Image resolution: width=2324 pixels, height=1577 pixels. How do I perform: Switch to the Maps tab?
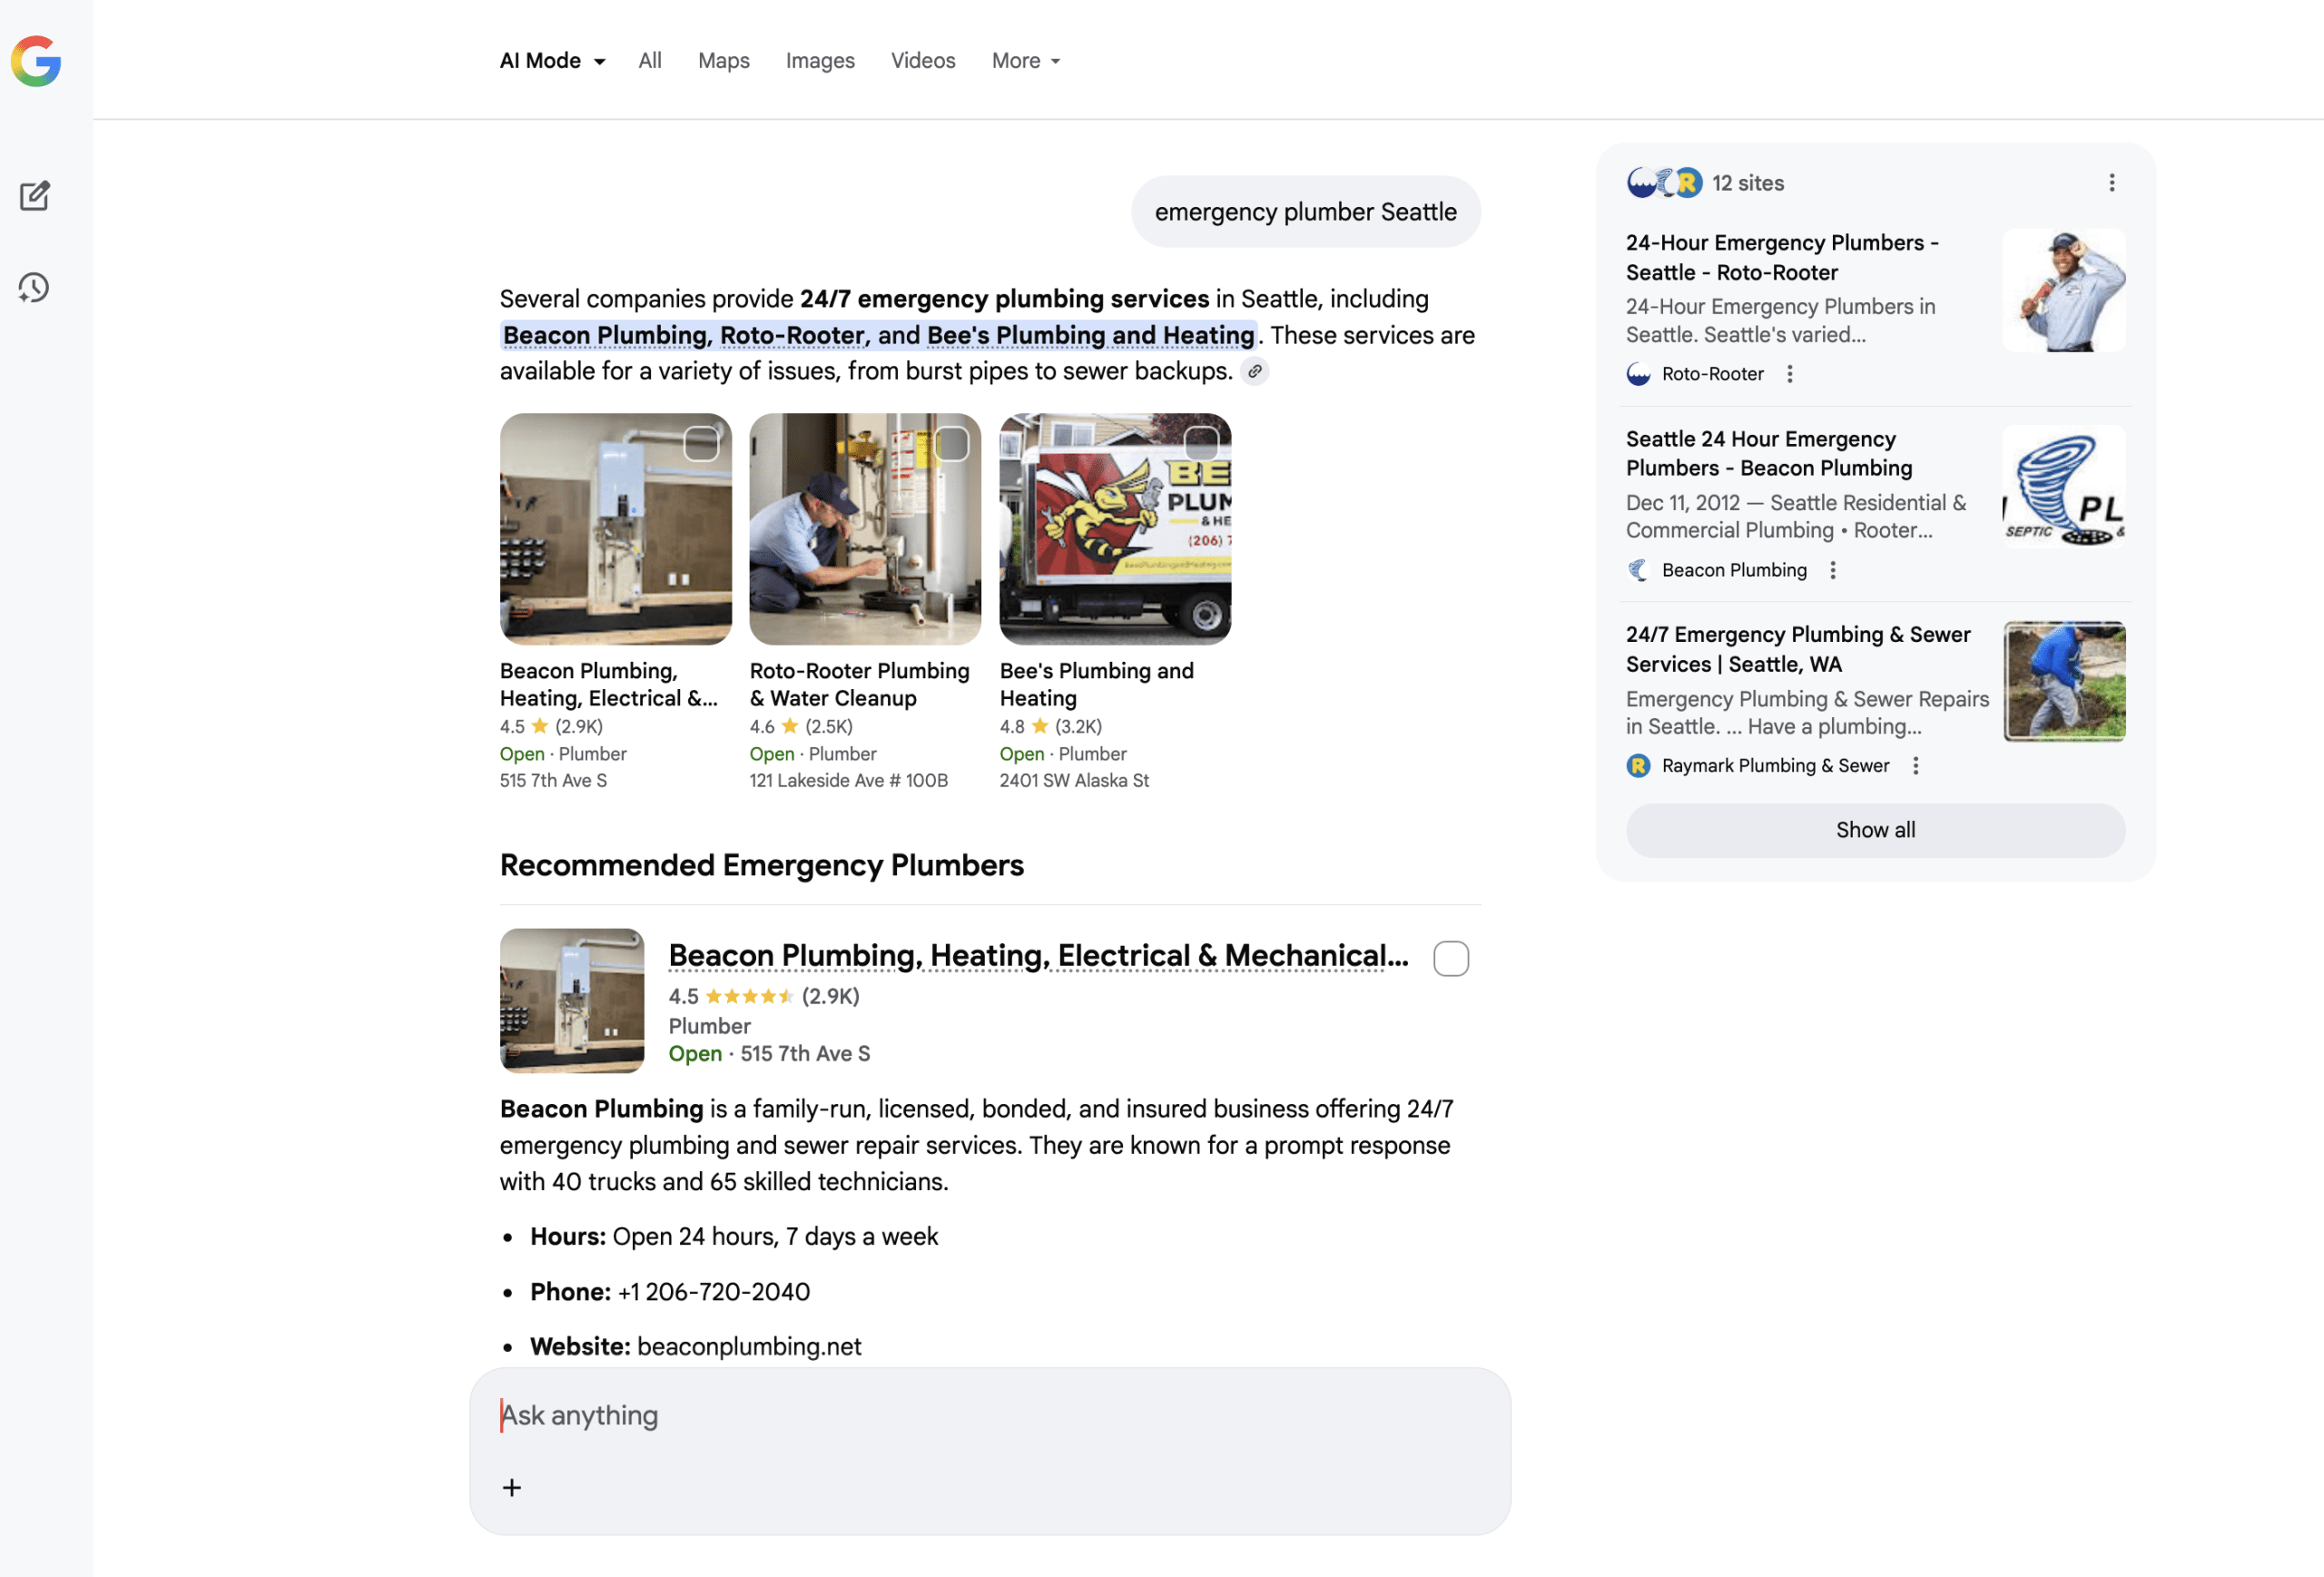[723, 61]
